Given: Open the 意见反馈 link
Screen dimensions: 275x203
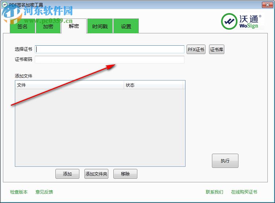Looking at the screenshot, I should pyautogui.click(x=44, y=192).
